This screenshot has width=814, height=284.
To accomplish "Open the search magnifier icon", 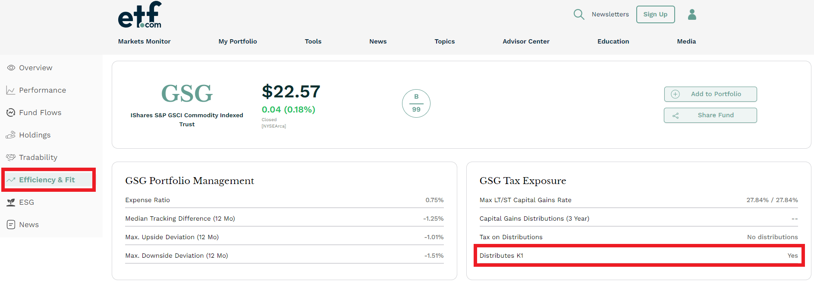I will [579, 15].
